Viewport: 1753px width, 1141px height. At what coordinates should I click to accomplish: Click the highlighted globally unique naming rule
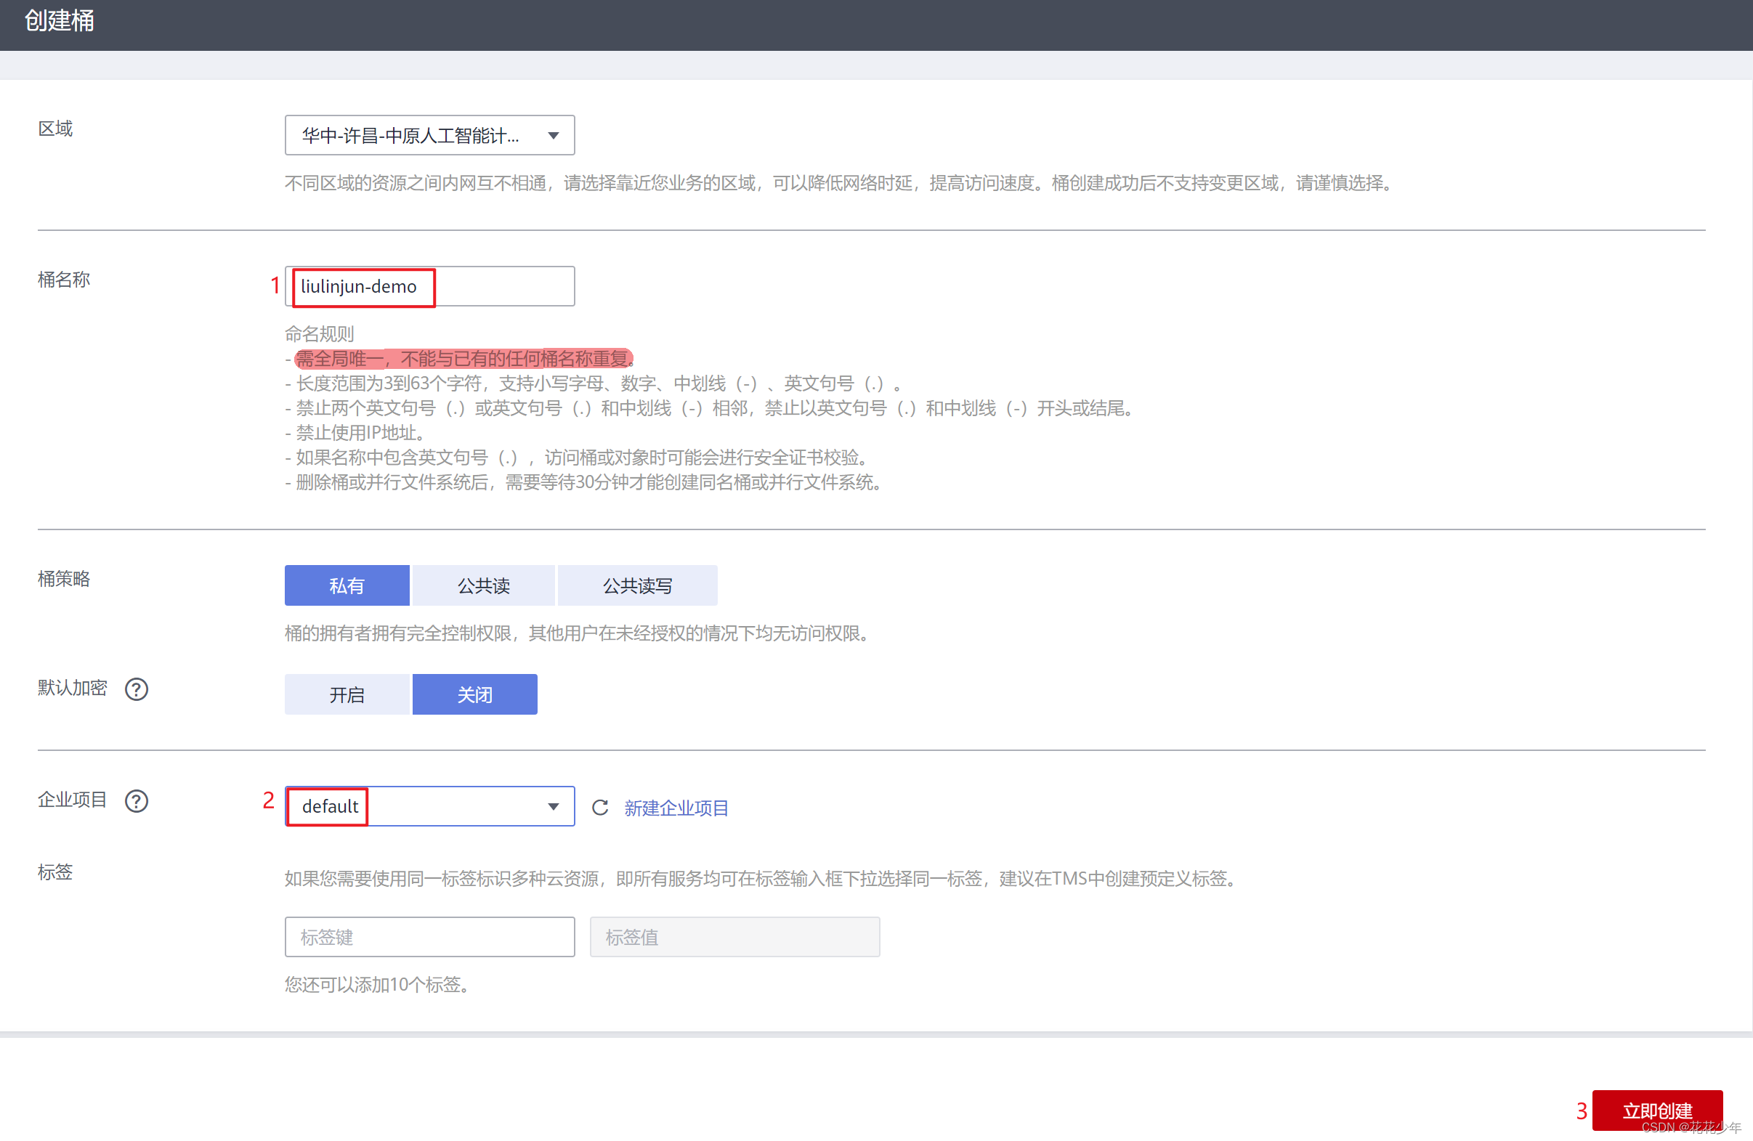tap(463, 359)
